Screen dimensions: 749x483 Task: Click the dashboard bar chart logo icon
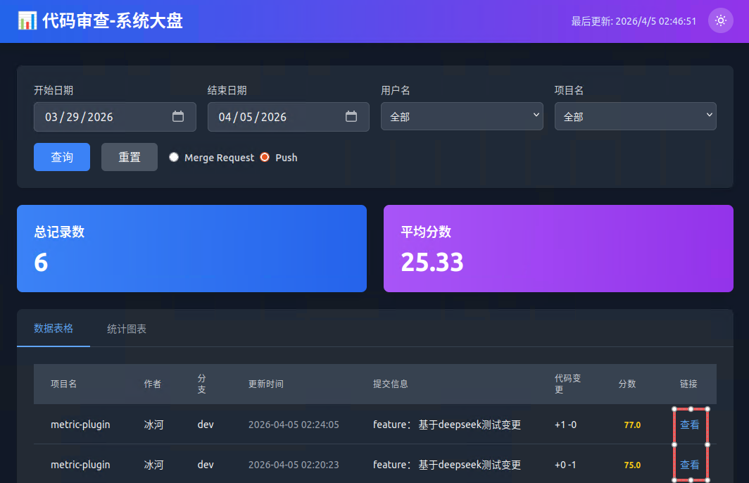click(27, 20)
